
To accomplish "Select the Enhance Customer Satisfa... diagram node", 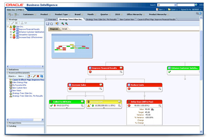I will click(183, 70).
